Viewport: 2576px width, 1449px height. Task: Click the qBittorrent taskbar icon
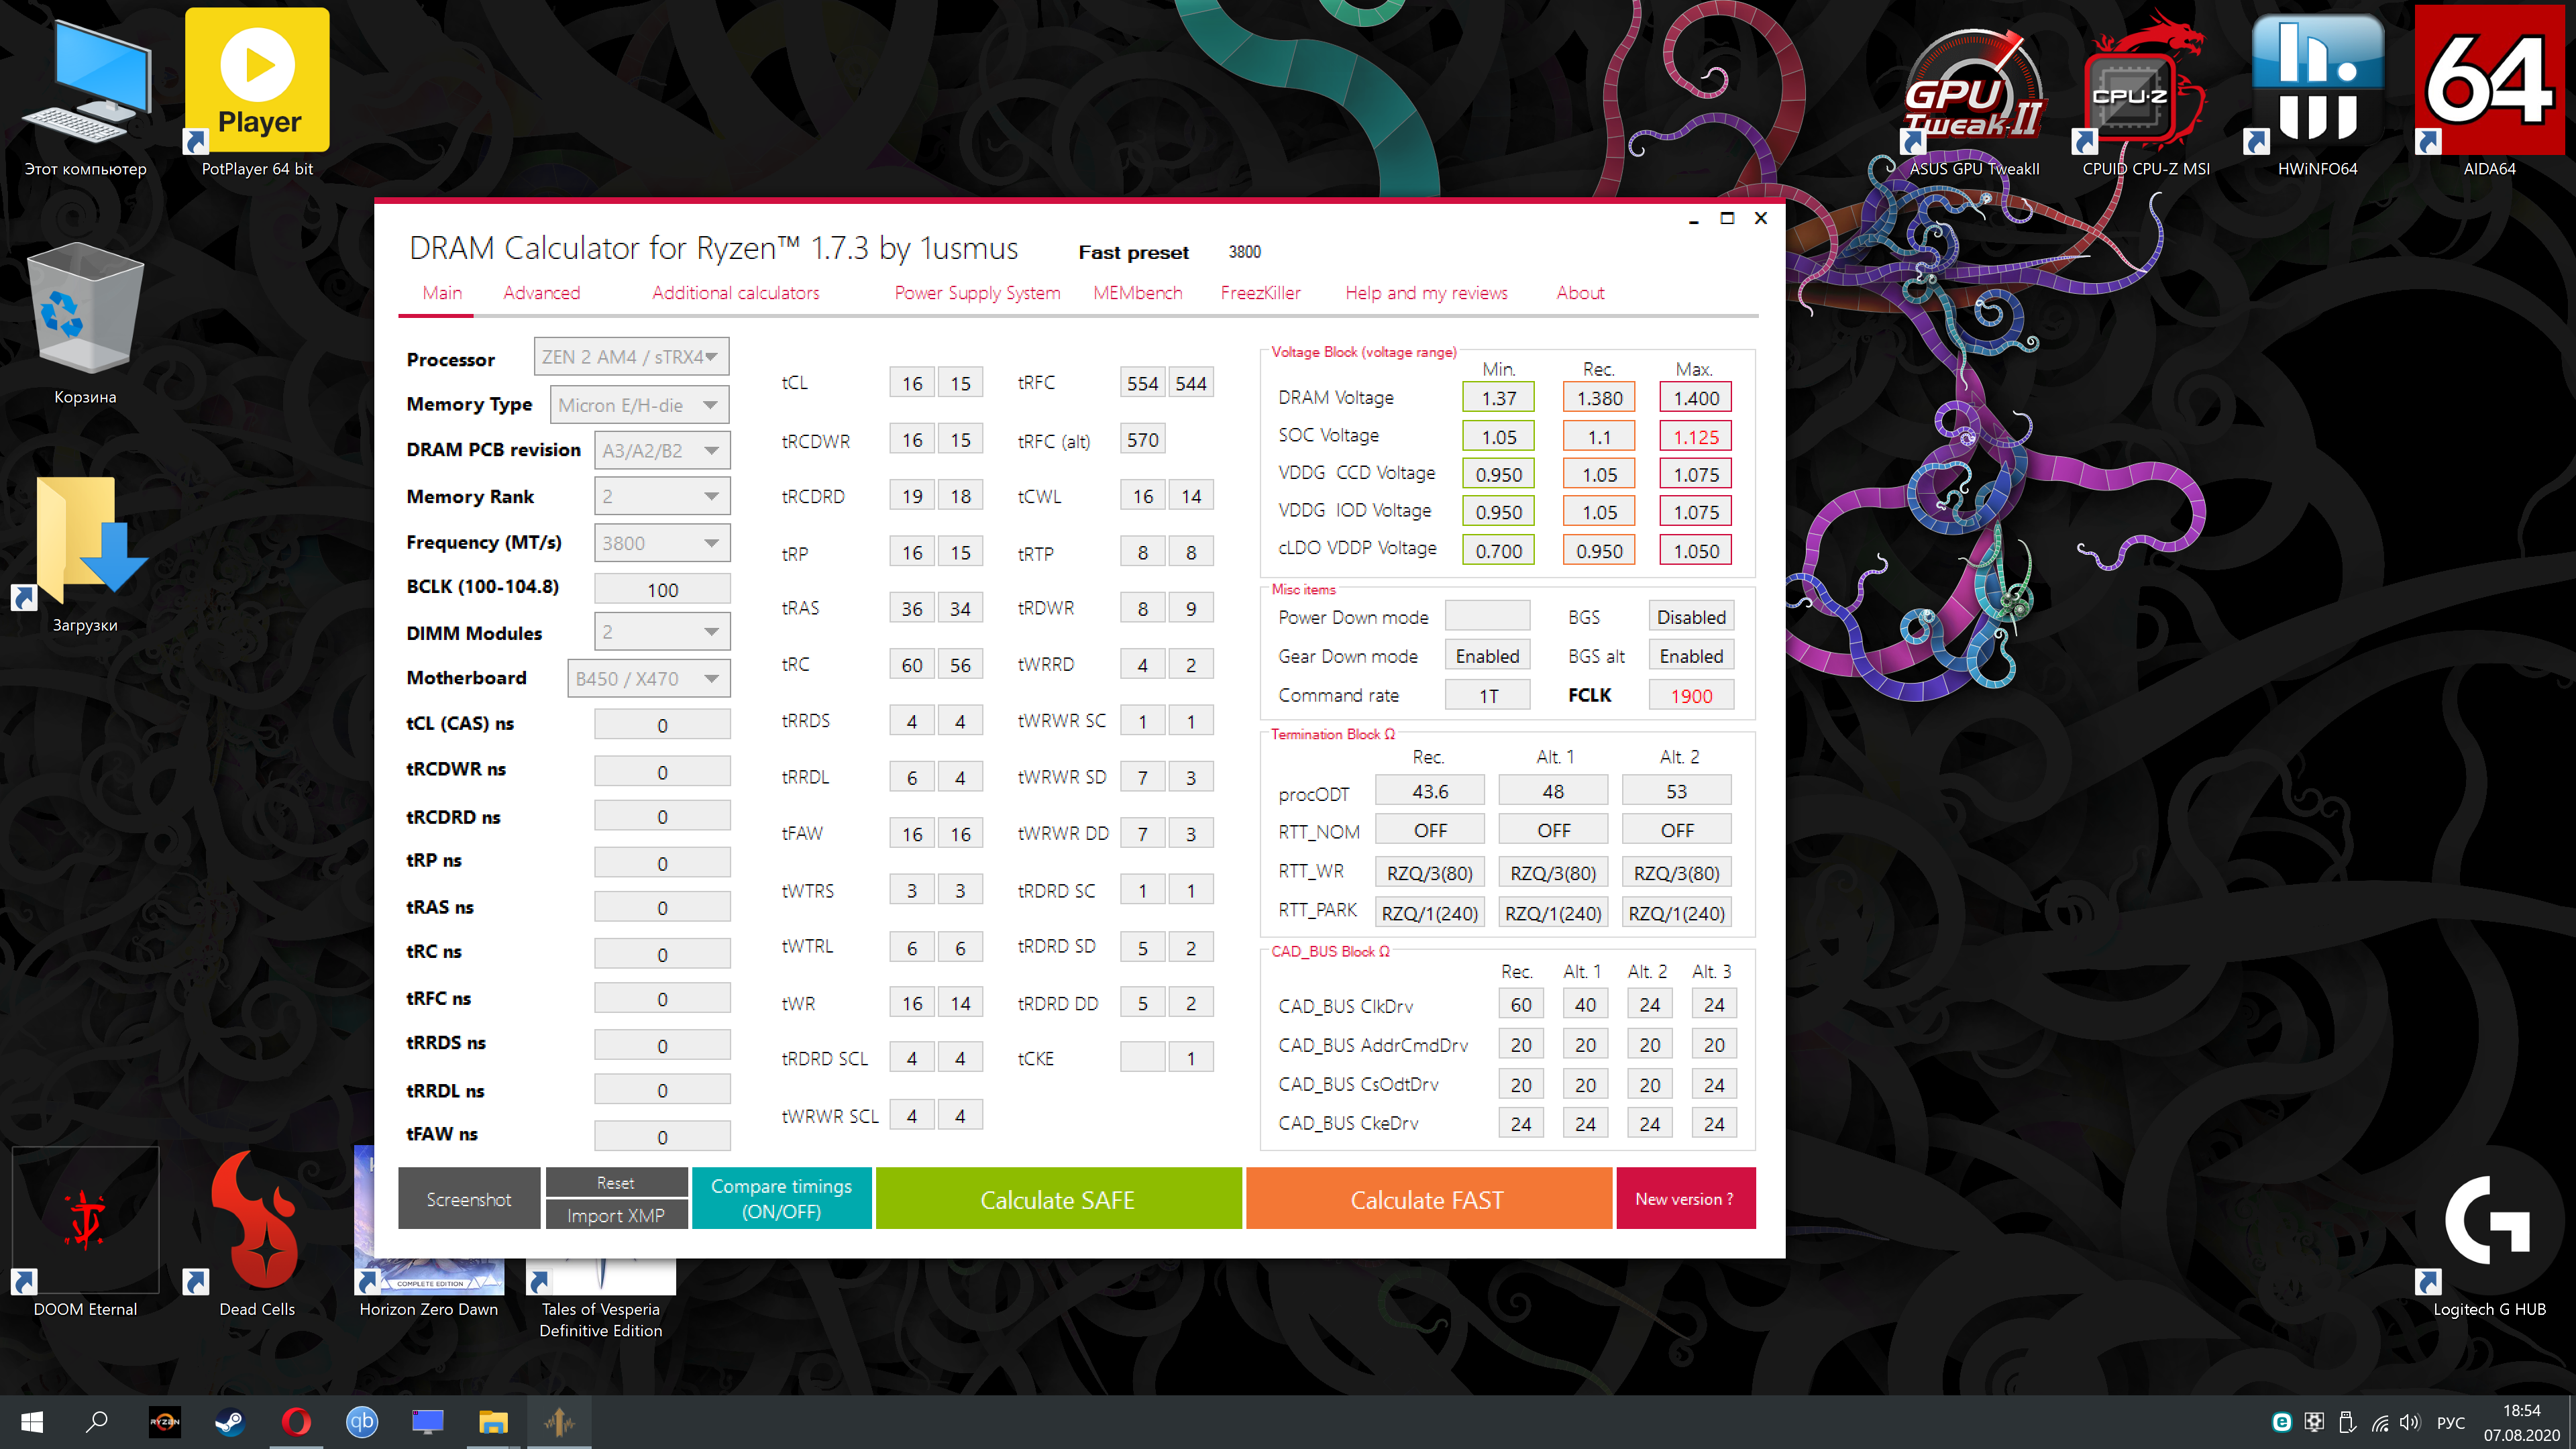click(362, 1421)
